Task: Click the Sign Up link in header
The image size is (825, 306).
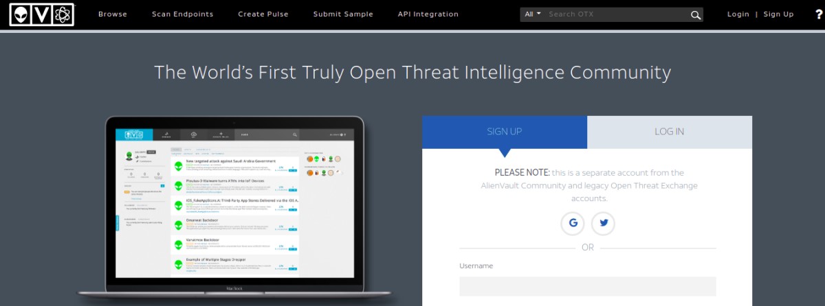Action: click(x=778, y=14)
